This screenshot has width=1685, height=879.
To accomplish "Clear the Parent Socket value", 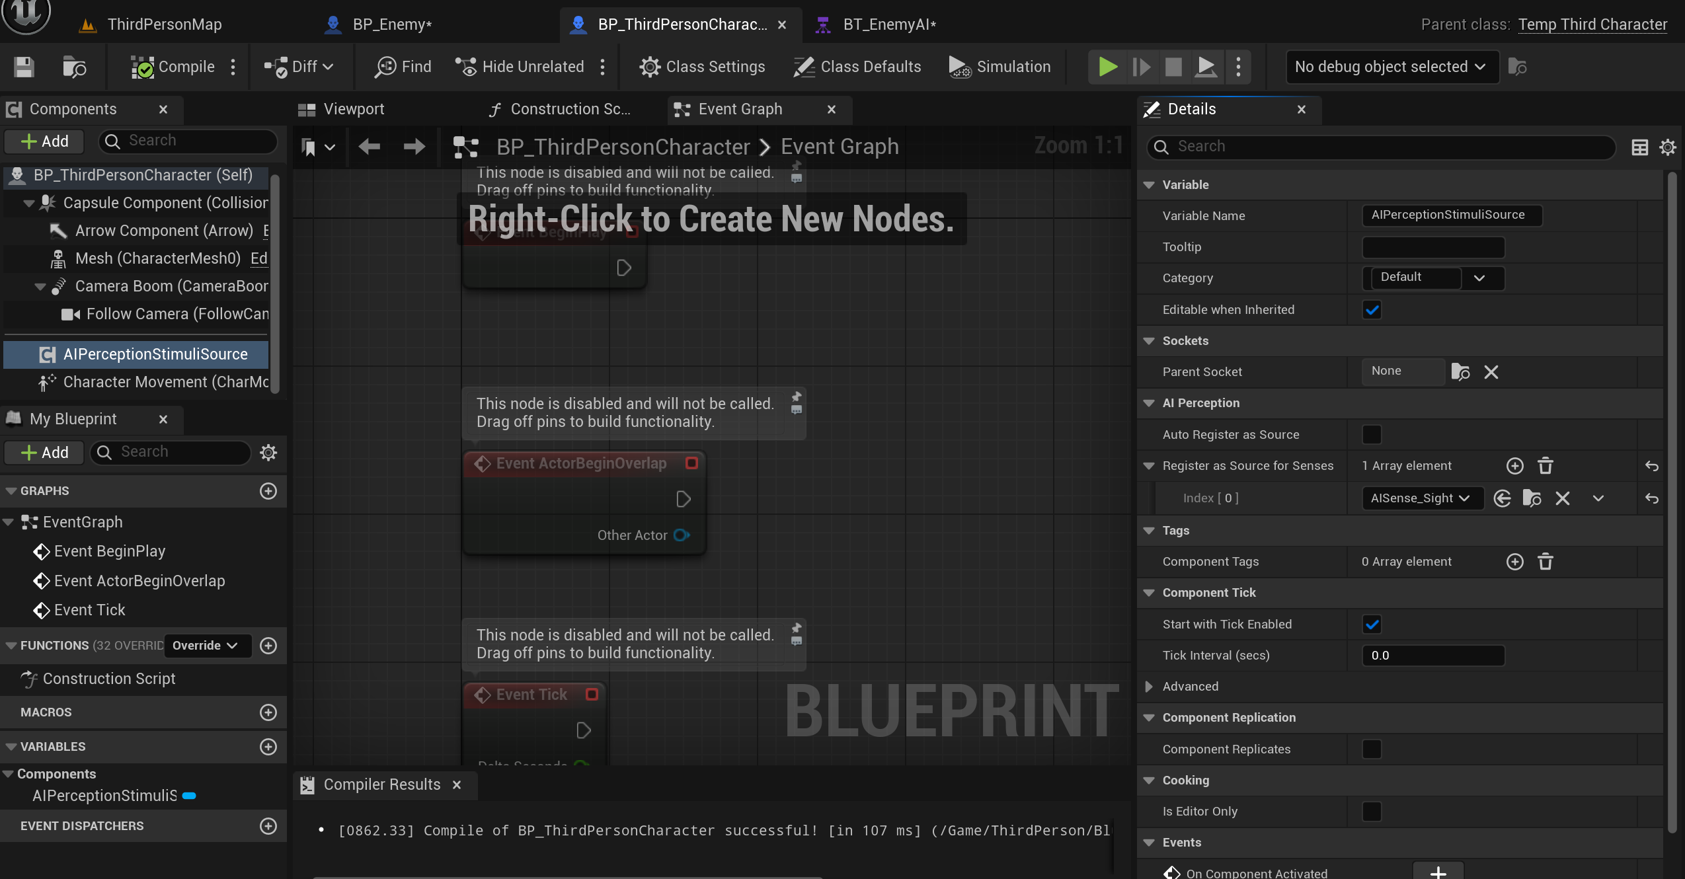I will (x=1491, y=371).
